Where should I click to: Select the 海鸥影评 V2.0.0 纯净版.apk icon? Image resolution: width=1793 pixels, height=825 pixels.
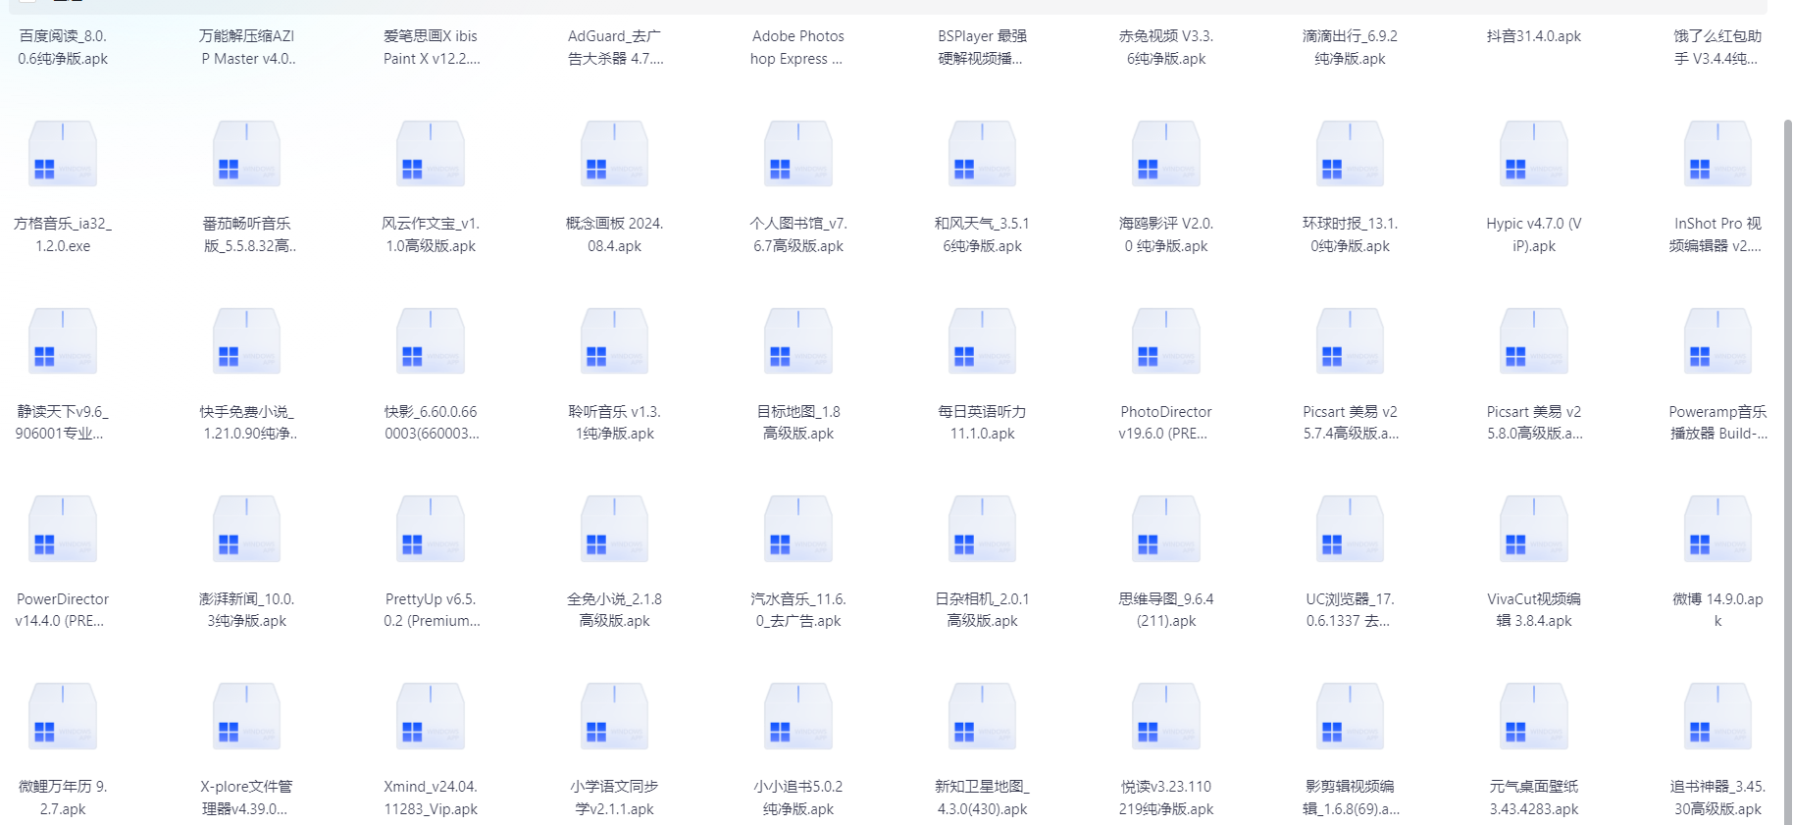[1166, 154]
